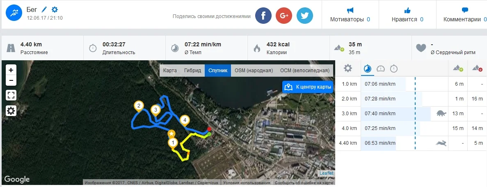
Task: Click kilometer marker 2 on route
Action: (x=139, y=107)
